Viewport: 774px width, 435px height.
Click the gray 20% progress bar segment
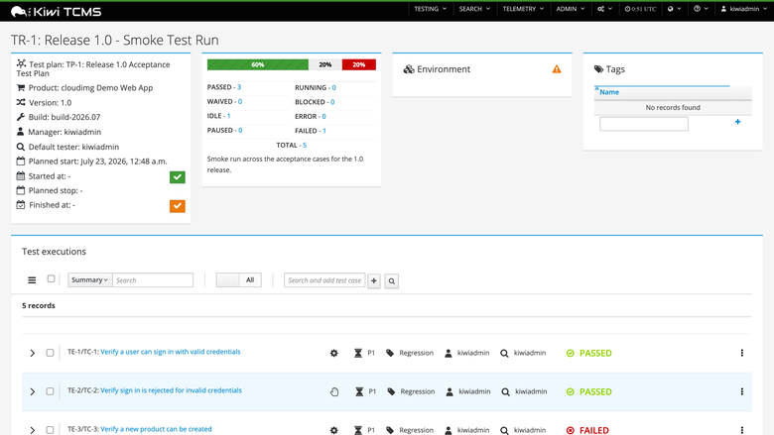point(325,64)
